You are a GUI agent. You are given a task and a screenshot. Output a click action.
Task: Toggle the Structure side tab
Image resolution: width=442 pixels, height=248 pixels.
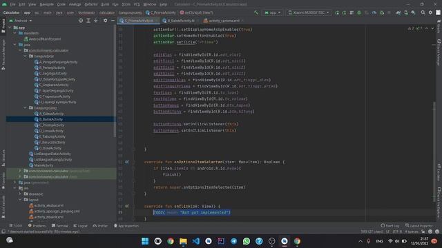[x=3, y=158]
